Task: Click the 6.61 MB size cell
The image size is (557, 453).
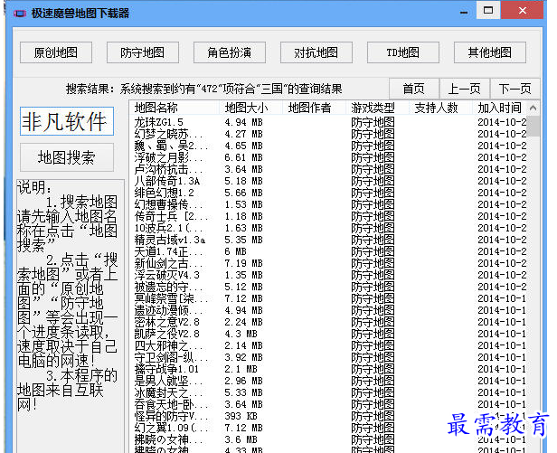Action: coord(244,157)
